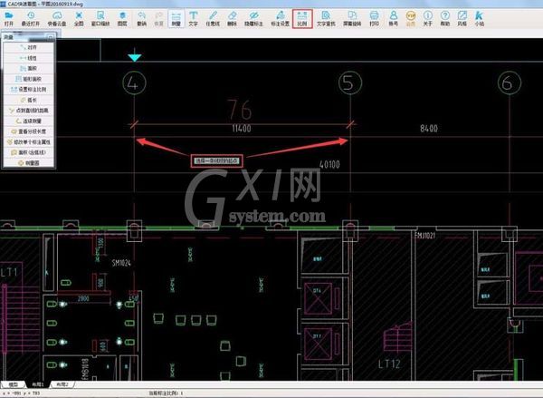Select 线性 linear measure in panel
Image resolution: width=543 pixels, height=398 pixels.
[x=29, y=58]
